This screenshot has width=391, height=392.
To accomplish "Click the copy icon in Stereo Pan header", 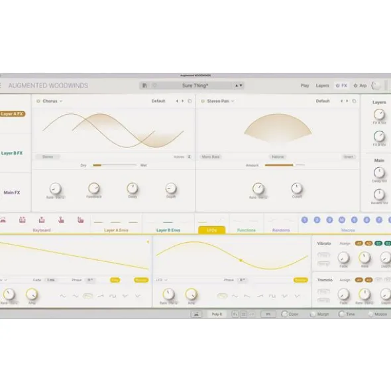I will coord(354,101).
